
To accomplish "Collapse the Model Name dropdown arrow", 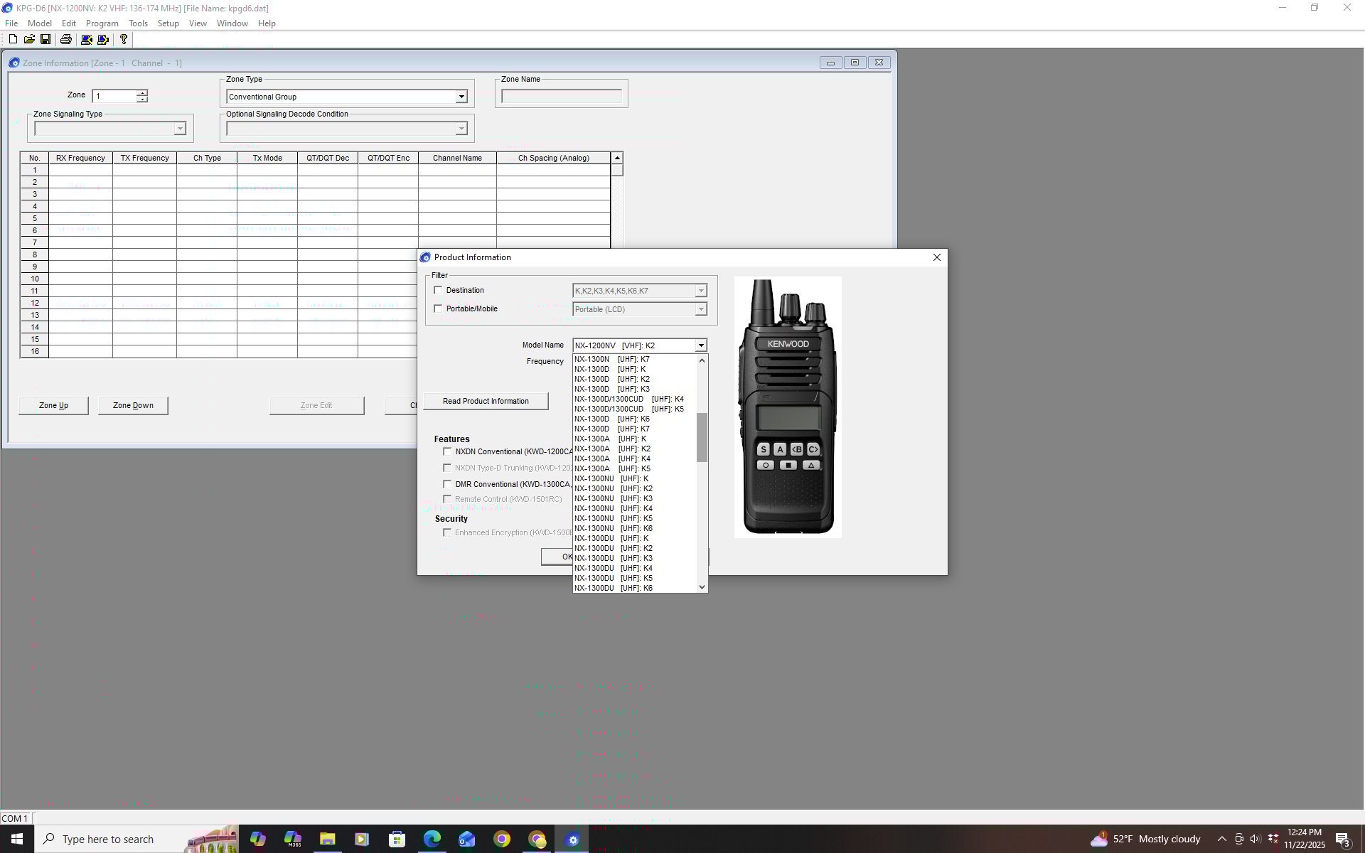I will pos(700,345).
